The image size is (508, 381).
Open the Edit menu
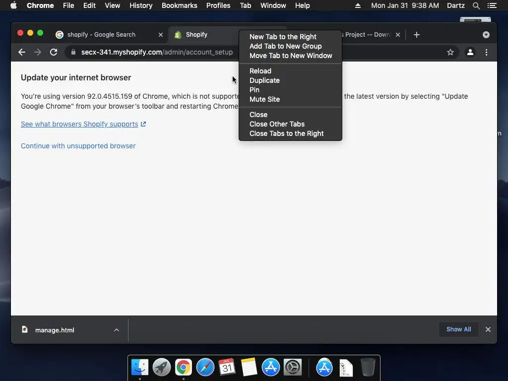pyautogui.click(x=89, y=5)
